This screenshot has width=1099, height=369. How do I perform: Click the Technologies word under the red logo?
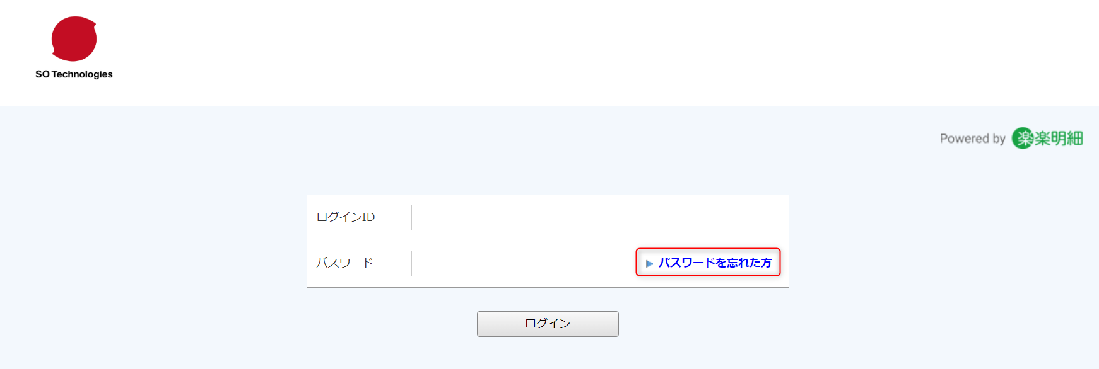pos(82,74)
